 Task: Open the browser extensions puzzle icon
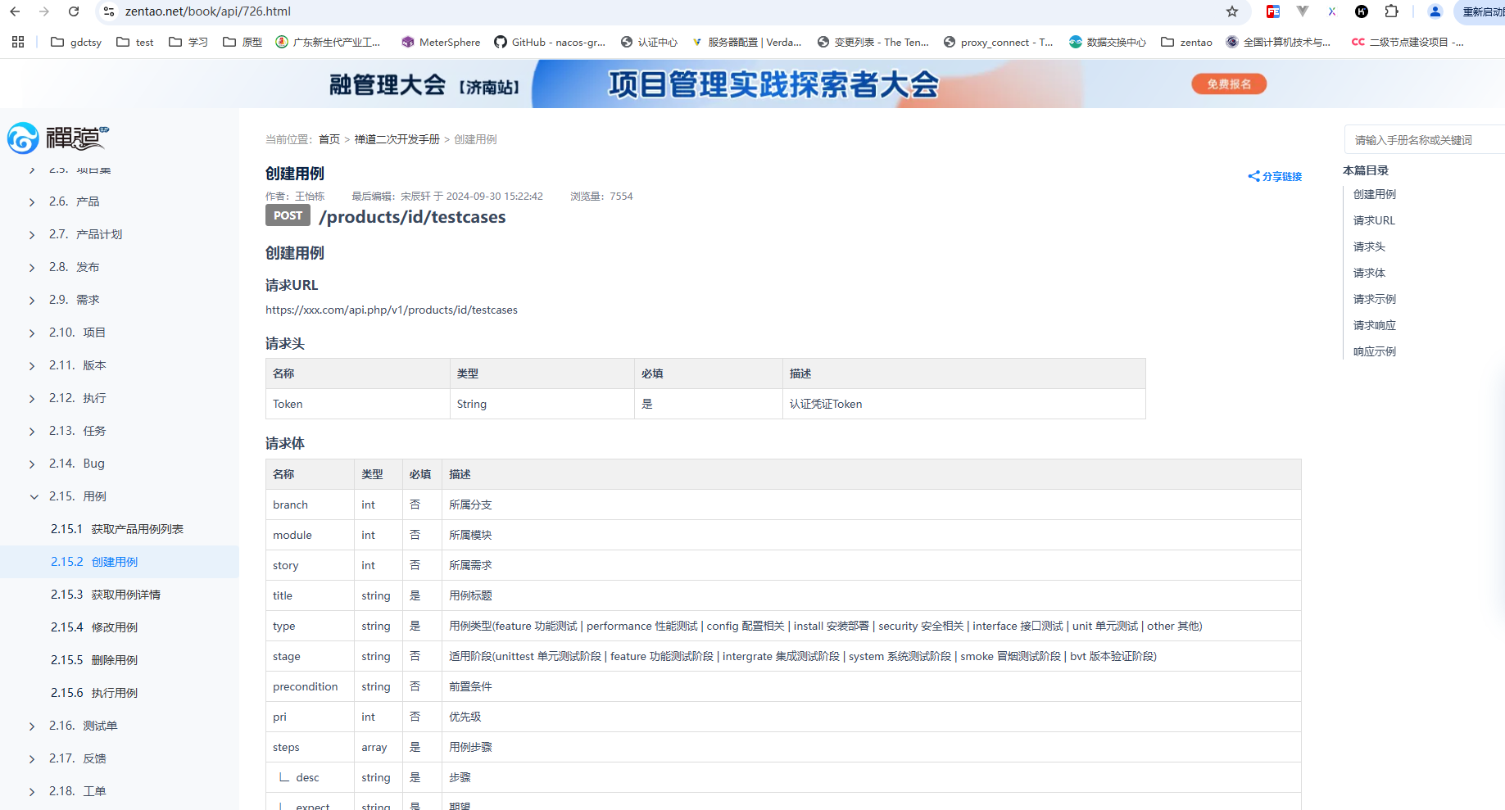tap(1391, 11)
